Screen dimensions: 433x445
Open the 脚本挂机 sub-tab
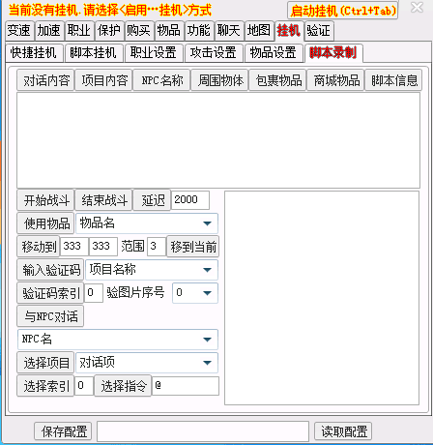(x=93, y=52)
